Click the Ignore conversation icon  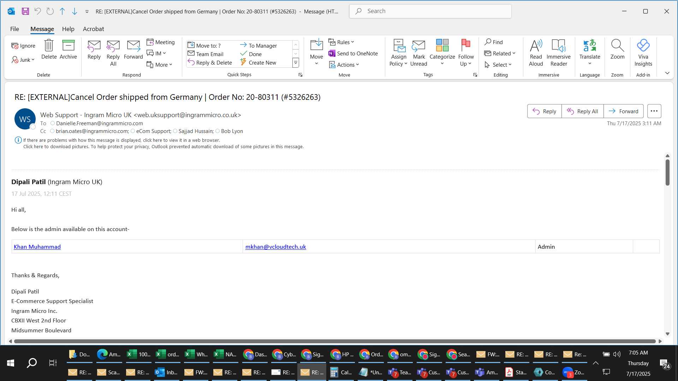(23, 46)
